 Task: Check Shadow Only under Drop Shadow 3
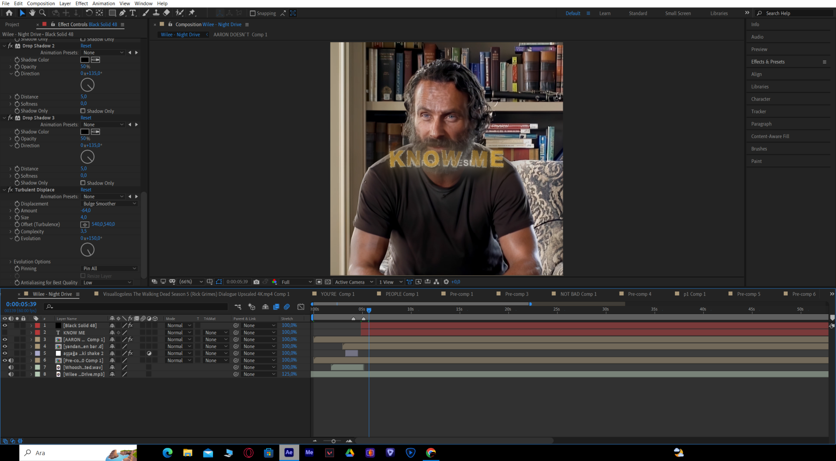(x=83, y=183)
